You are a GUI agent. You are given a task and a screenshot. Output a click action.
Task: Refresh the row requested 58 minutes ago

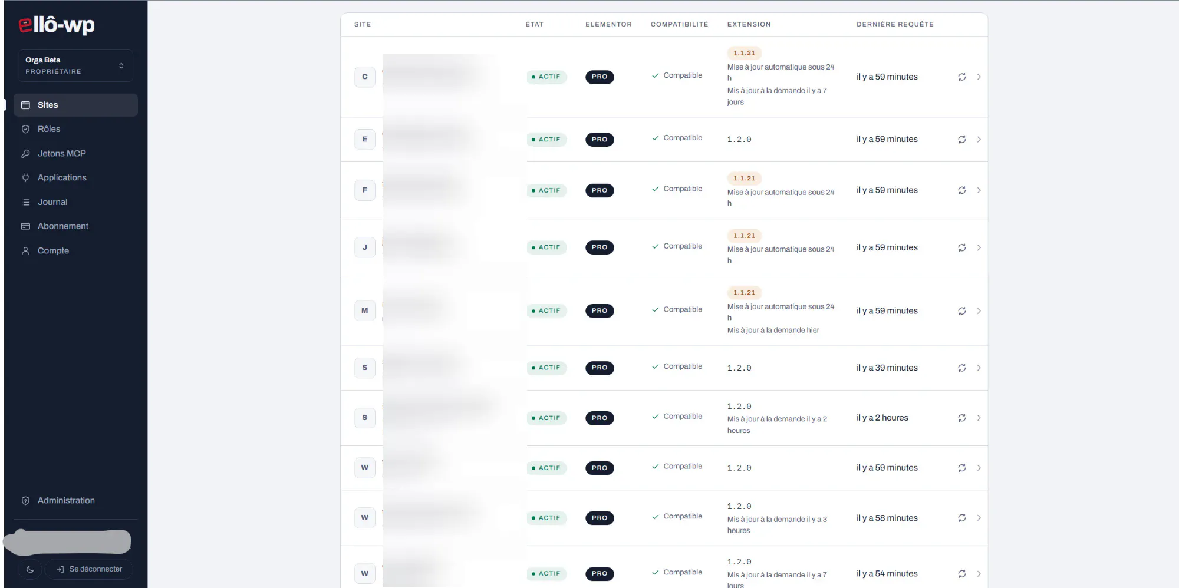tap(961, 518)
